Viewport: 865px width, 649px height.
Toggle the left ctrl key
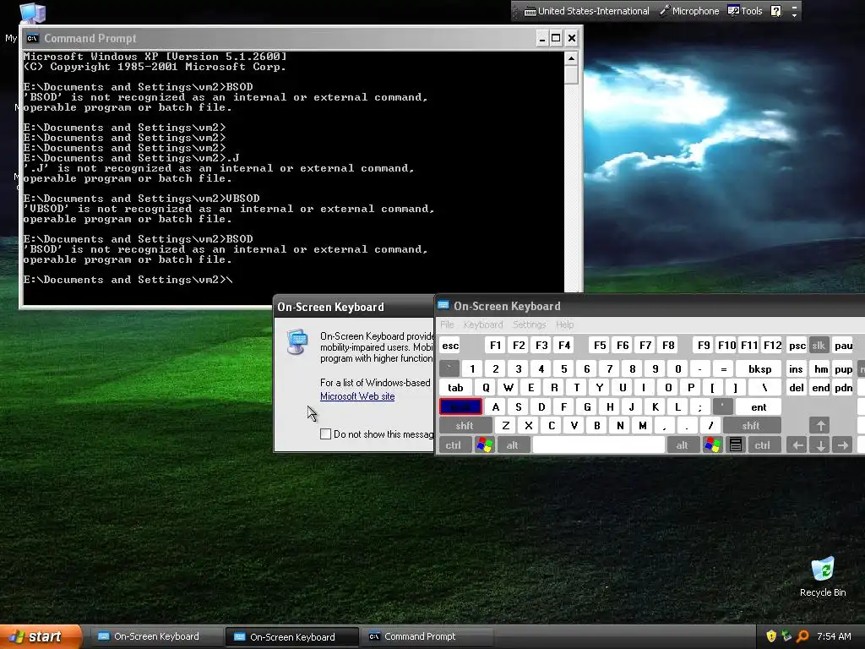[x=454, y=444]
